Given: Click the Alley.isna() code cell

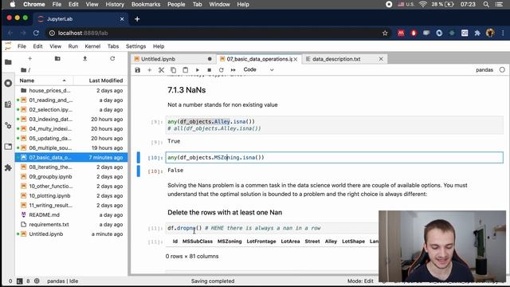Looking at the screenshot, I should [334, 125].
